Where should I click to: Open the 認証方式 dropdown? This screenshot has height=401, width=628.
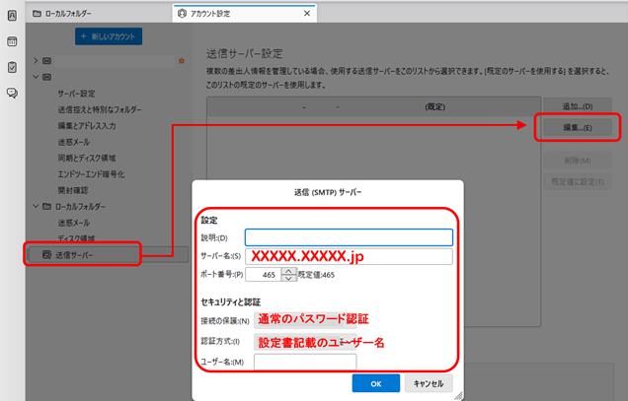click(x=352, y=342)
